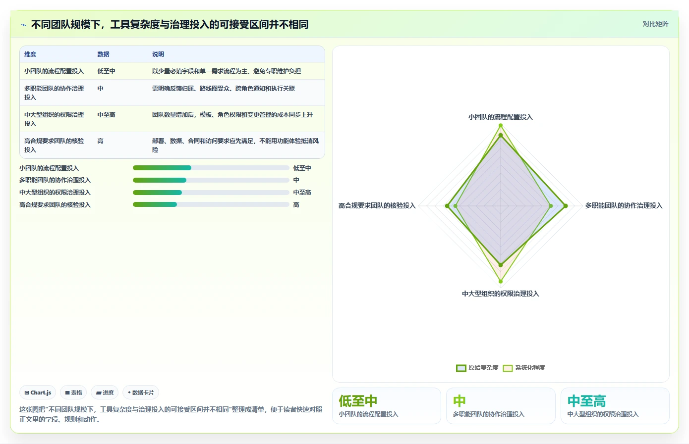Image resolution: width=689 pixels, height=444 pixels.
Task: Click the description starting 需明确反馈归属
Action: [x=223, y=89]
